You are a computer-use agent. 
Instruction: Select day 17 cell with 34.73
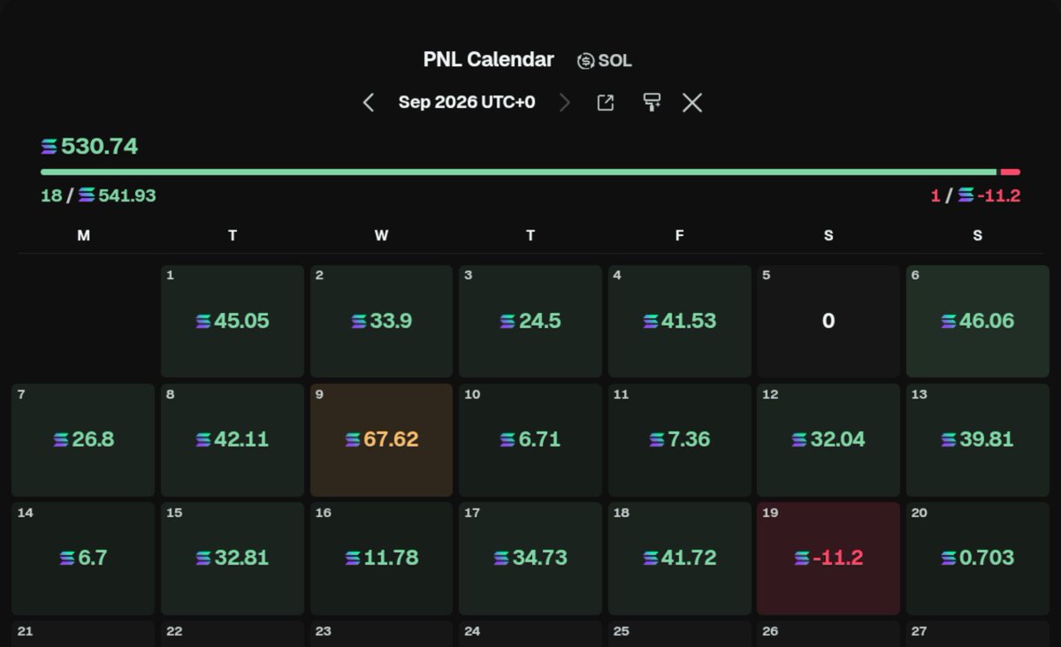coord(530,559)
